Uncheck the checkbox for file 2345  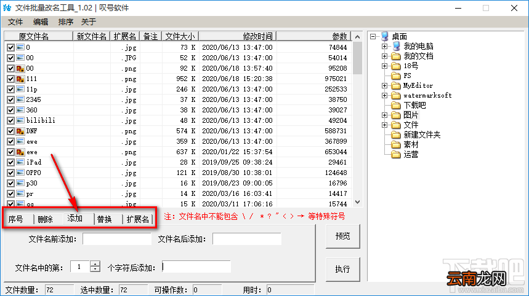(x=10, y=99)
